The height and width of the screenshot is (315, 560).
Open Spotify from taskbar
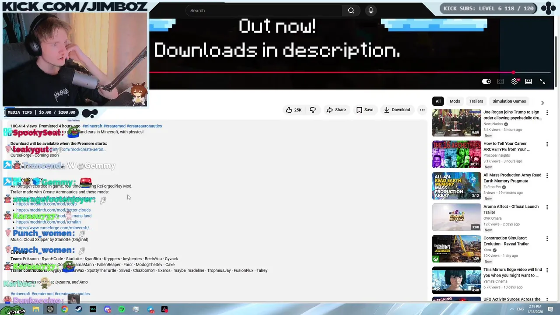pos(121,309)
